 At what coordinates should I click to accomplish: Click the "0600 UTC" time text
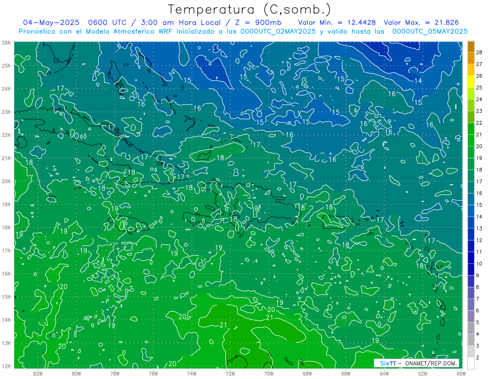[109, 22]
